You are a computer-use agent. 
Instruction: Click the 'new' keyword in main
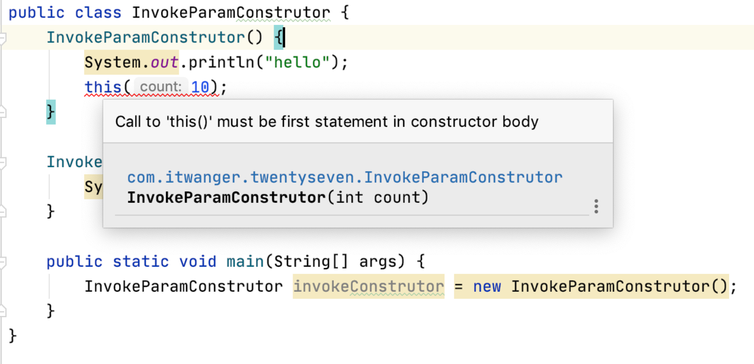click(487, 286)
